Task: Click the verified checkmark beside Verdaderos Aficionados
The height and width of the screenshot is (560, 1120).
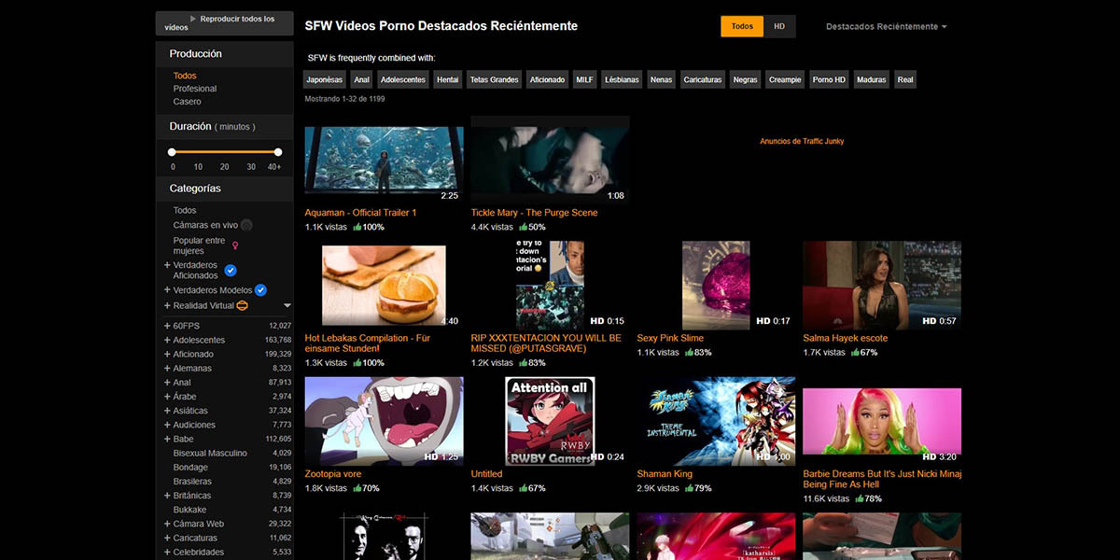Action: point(231,271)
